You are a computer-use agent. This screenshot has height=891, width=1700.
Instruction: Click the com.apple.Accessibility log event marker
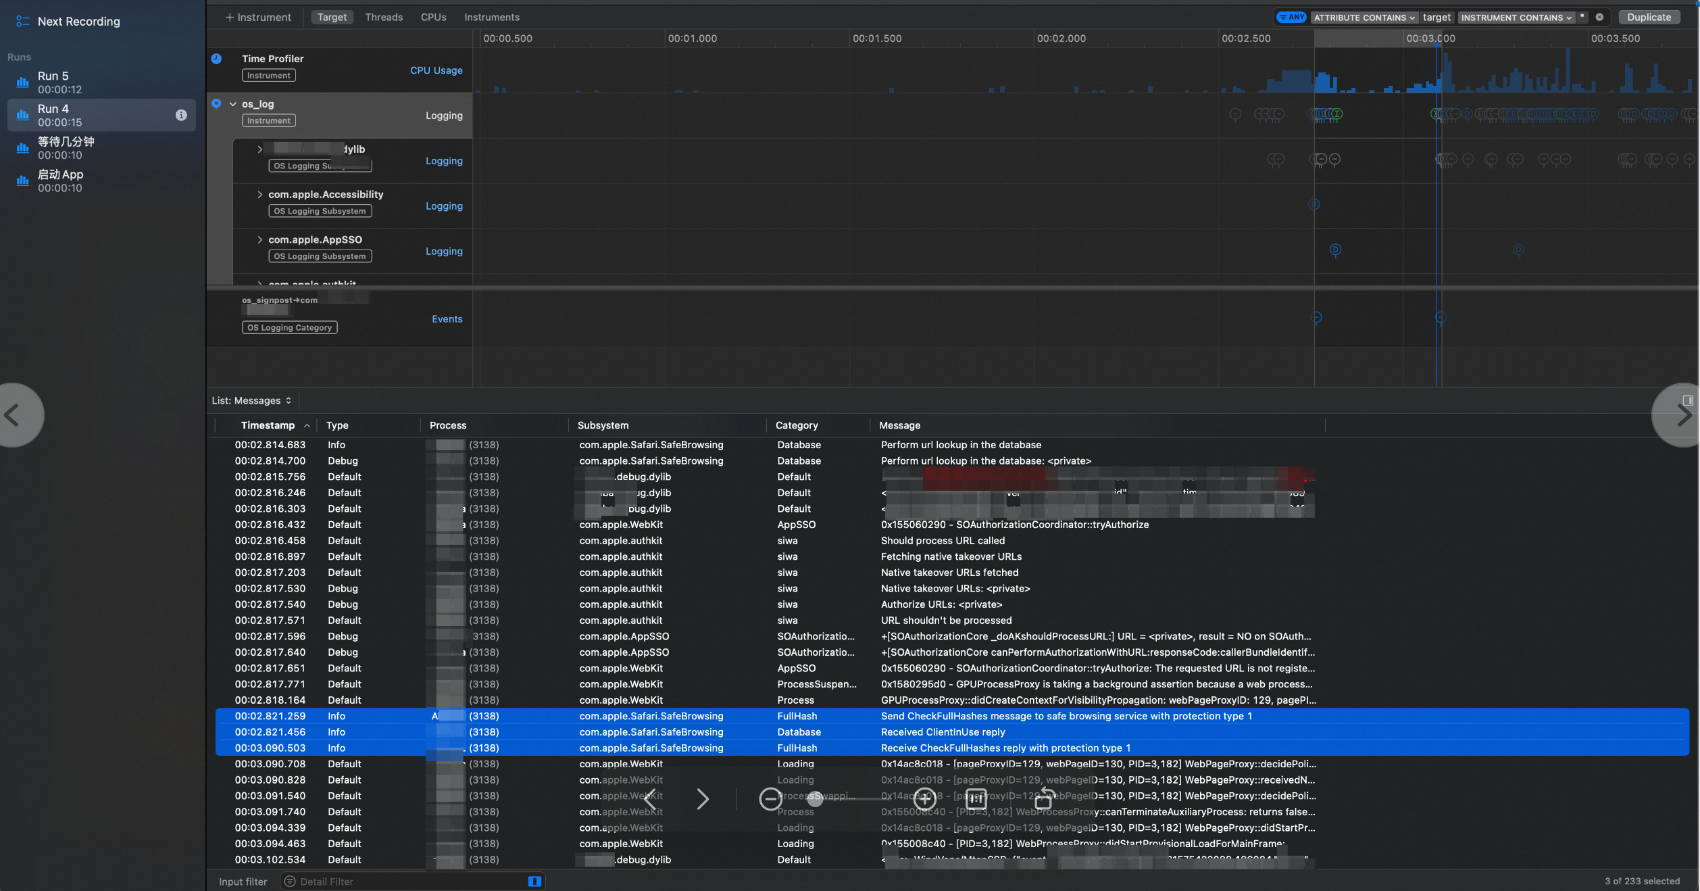(1314, 204)
